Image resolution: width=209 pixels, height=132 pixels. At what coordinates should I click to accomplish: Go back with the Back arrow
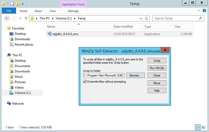pyautogui.click(x=7, y=18)
